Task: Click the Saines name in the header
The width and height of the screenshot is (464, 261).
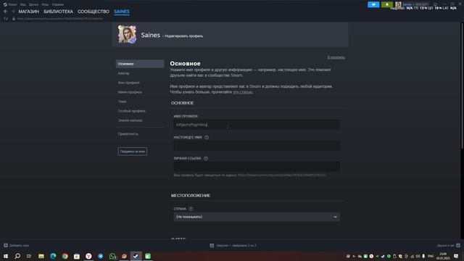Action: pos(150,35)
